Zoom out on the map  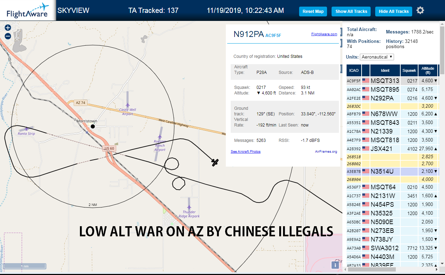8,36
